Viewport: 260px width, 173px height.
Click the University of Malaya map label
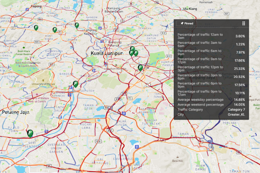click(x=43, y=84)
